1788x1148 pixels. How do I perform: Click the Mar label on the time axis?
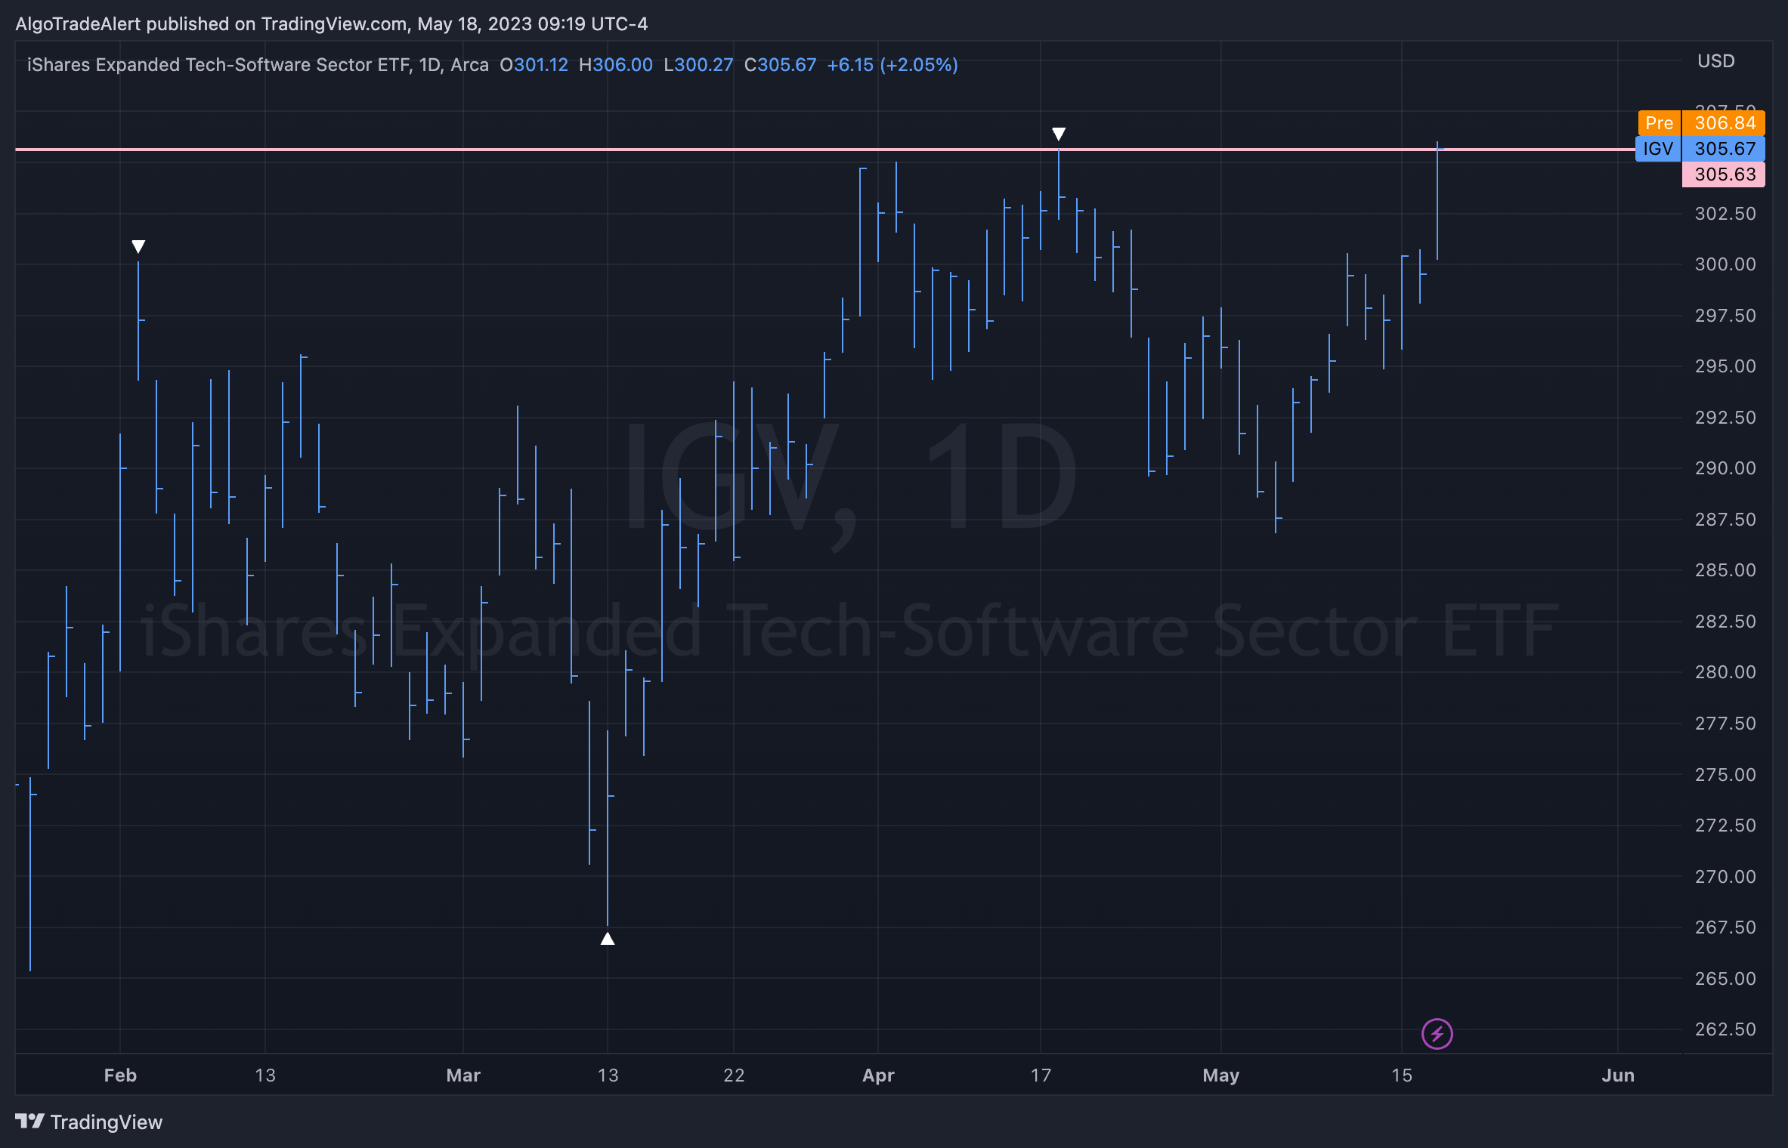point(463,1075)
